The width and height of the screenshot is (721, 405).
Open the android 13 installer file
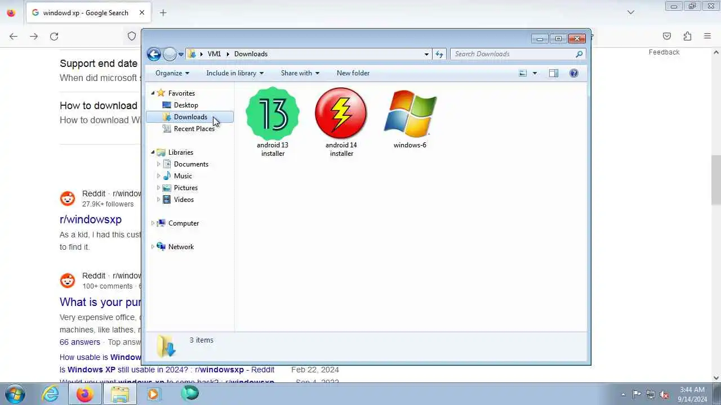(273, 122)
